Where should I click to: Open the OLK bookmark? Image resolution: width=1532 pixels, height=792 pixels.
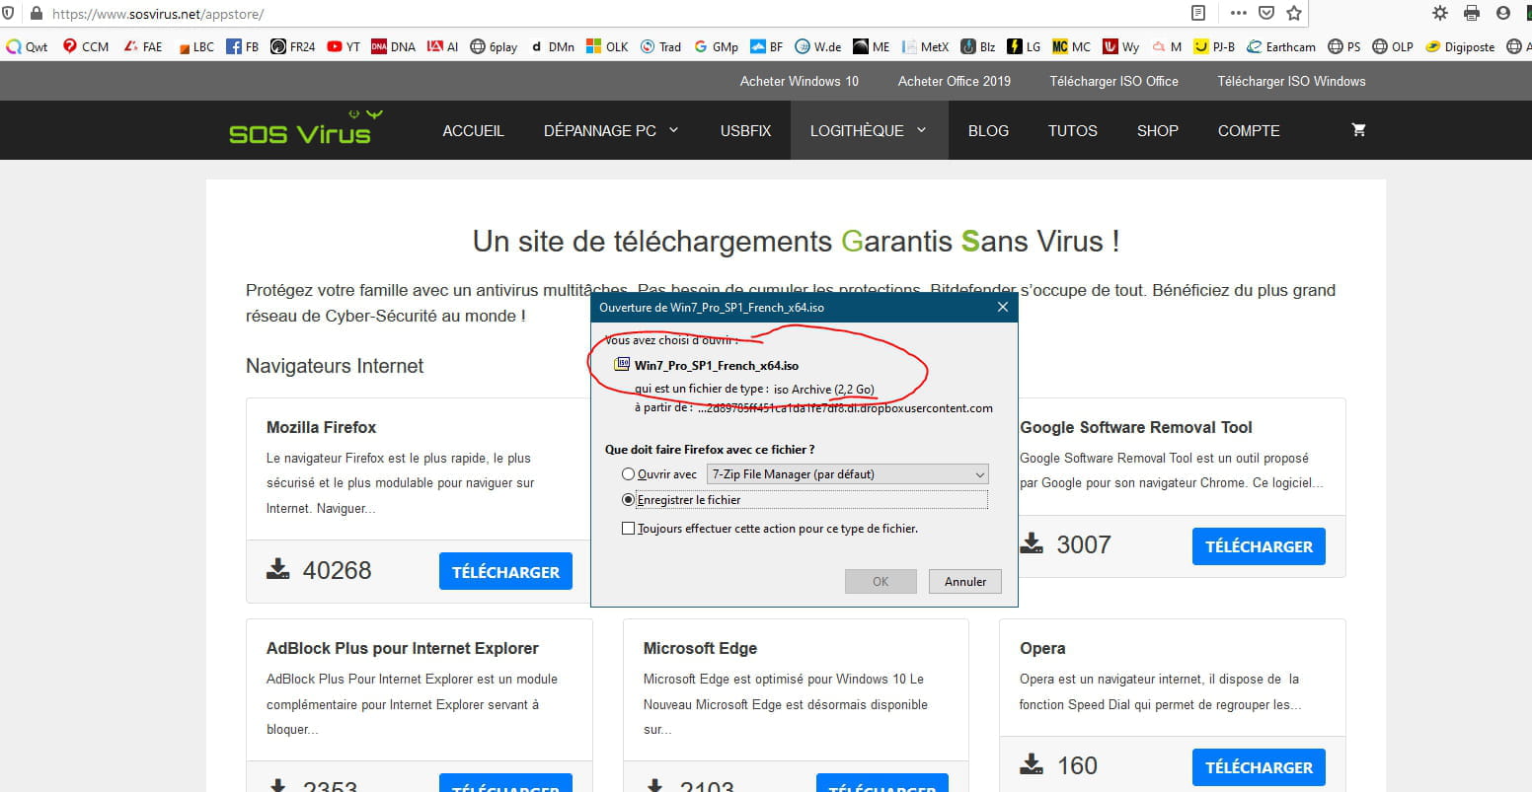607,46
